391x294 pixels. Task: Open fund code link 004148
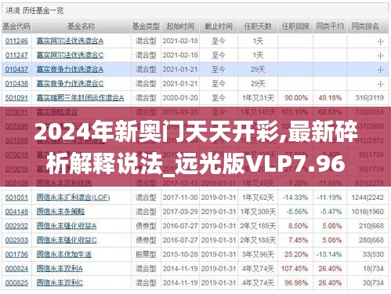click(16, 212)
